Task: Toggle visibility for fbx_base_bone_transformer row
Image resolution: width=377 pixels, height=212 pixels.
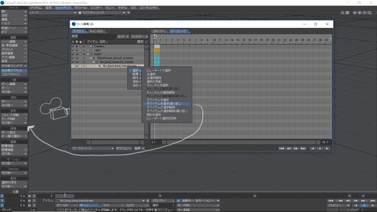Action: click(x=77, y=66)
